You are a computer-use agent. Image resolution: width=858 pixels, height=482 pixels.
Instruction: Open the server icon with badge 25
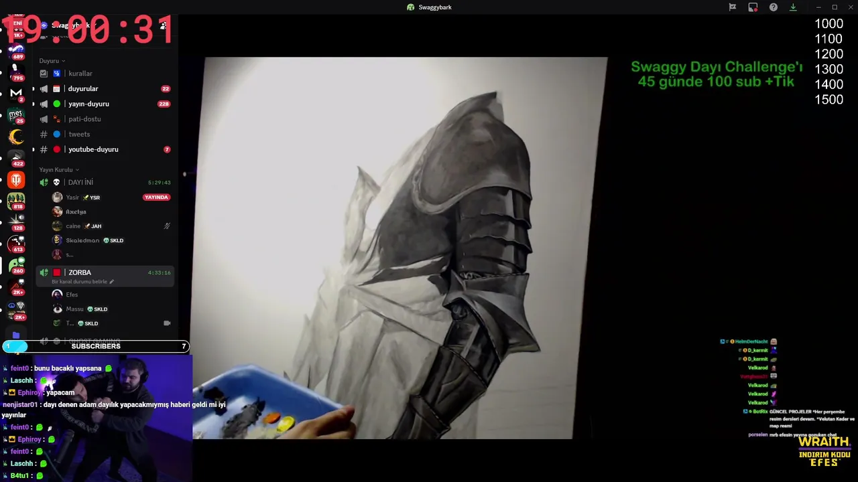pos(16,115)
